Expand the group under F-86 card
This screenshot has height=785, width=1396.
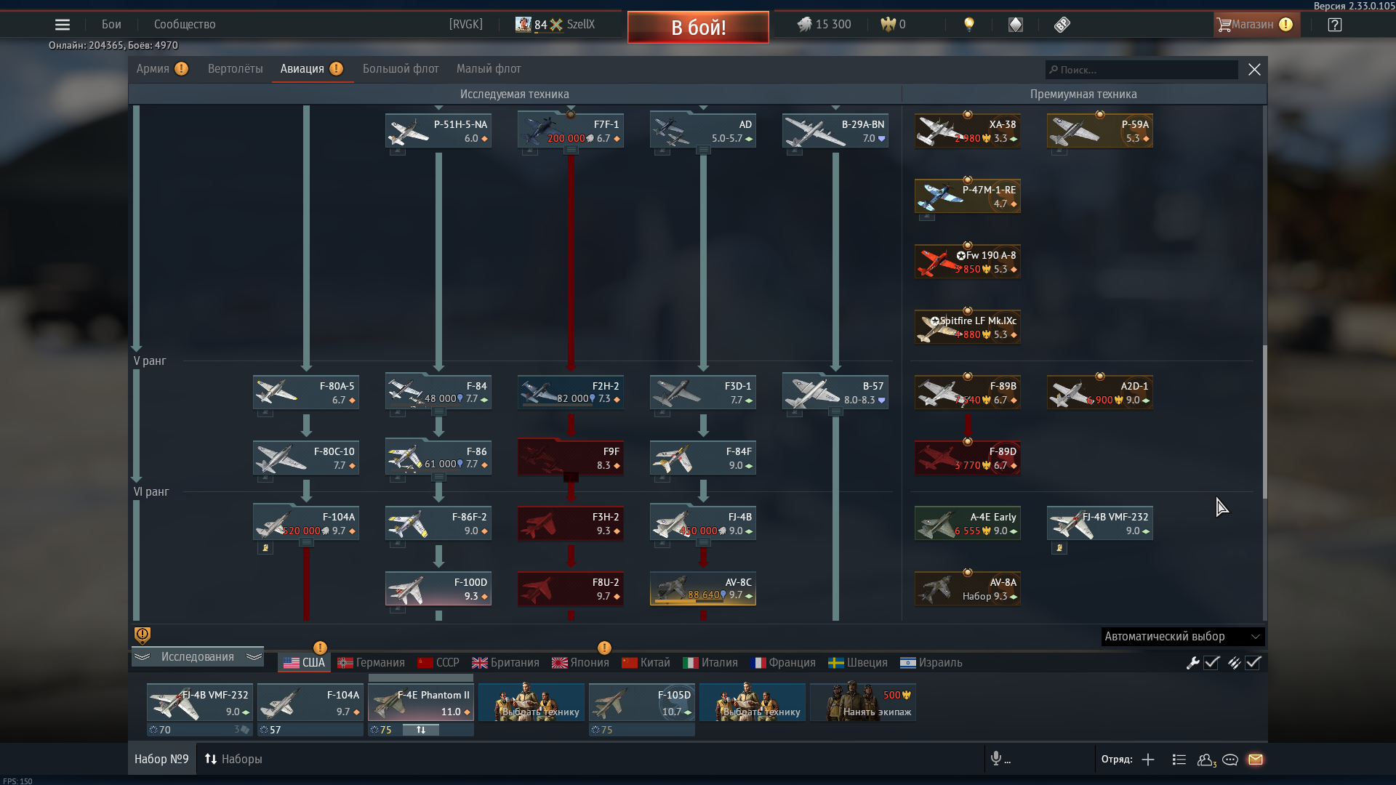[438, 478]
